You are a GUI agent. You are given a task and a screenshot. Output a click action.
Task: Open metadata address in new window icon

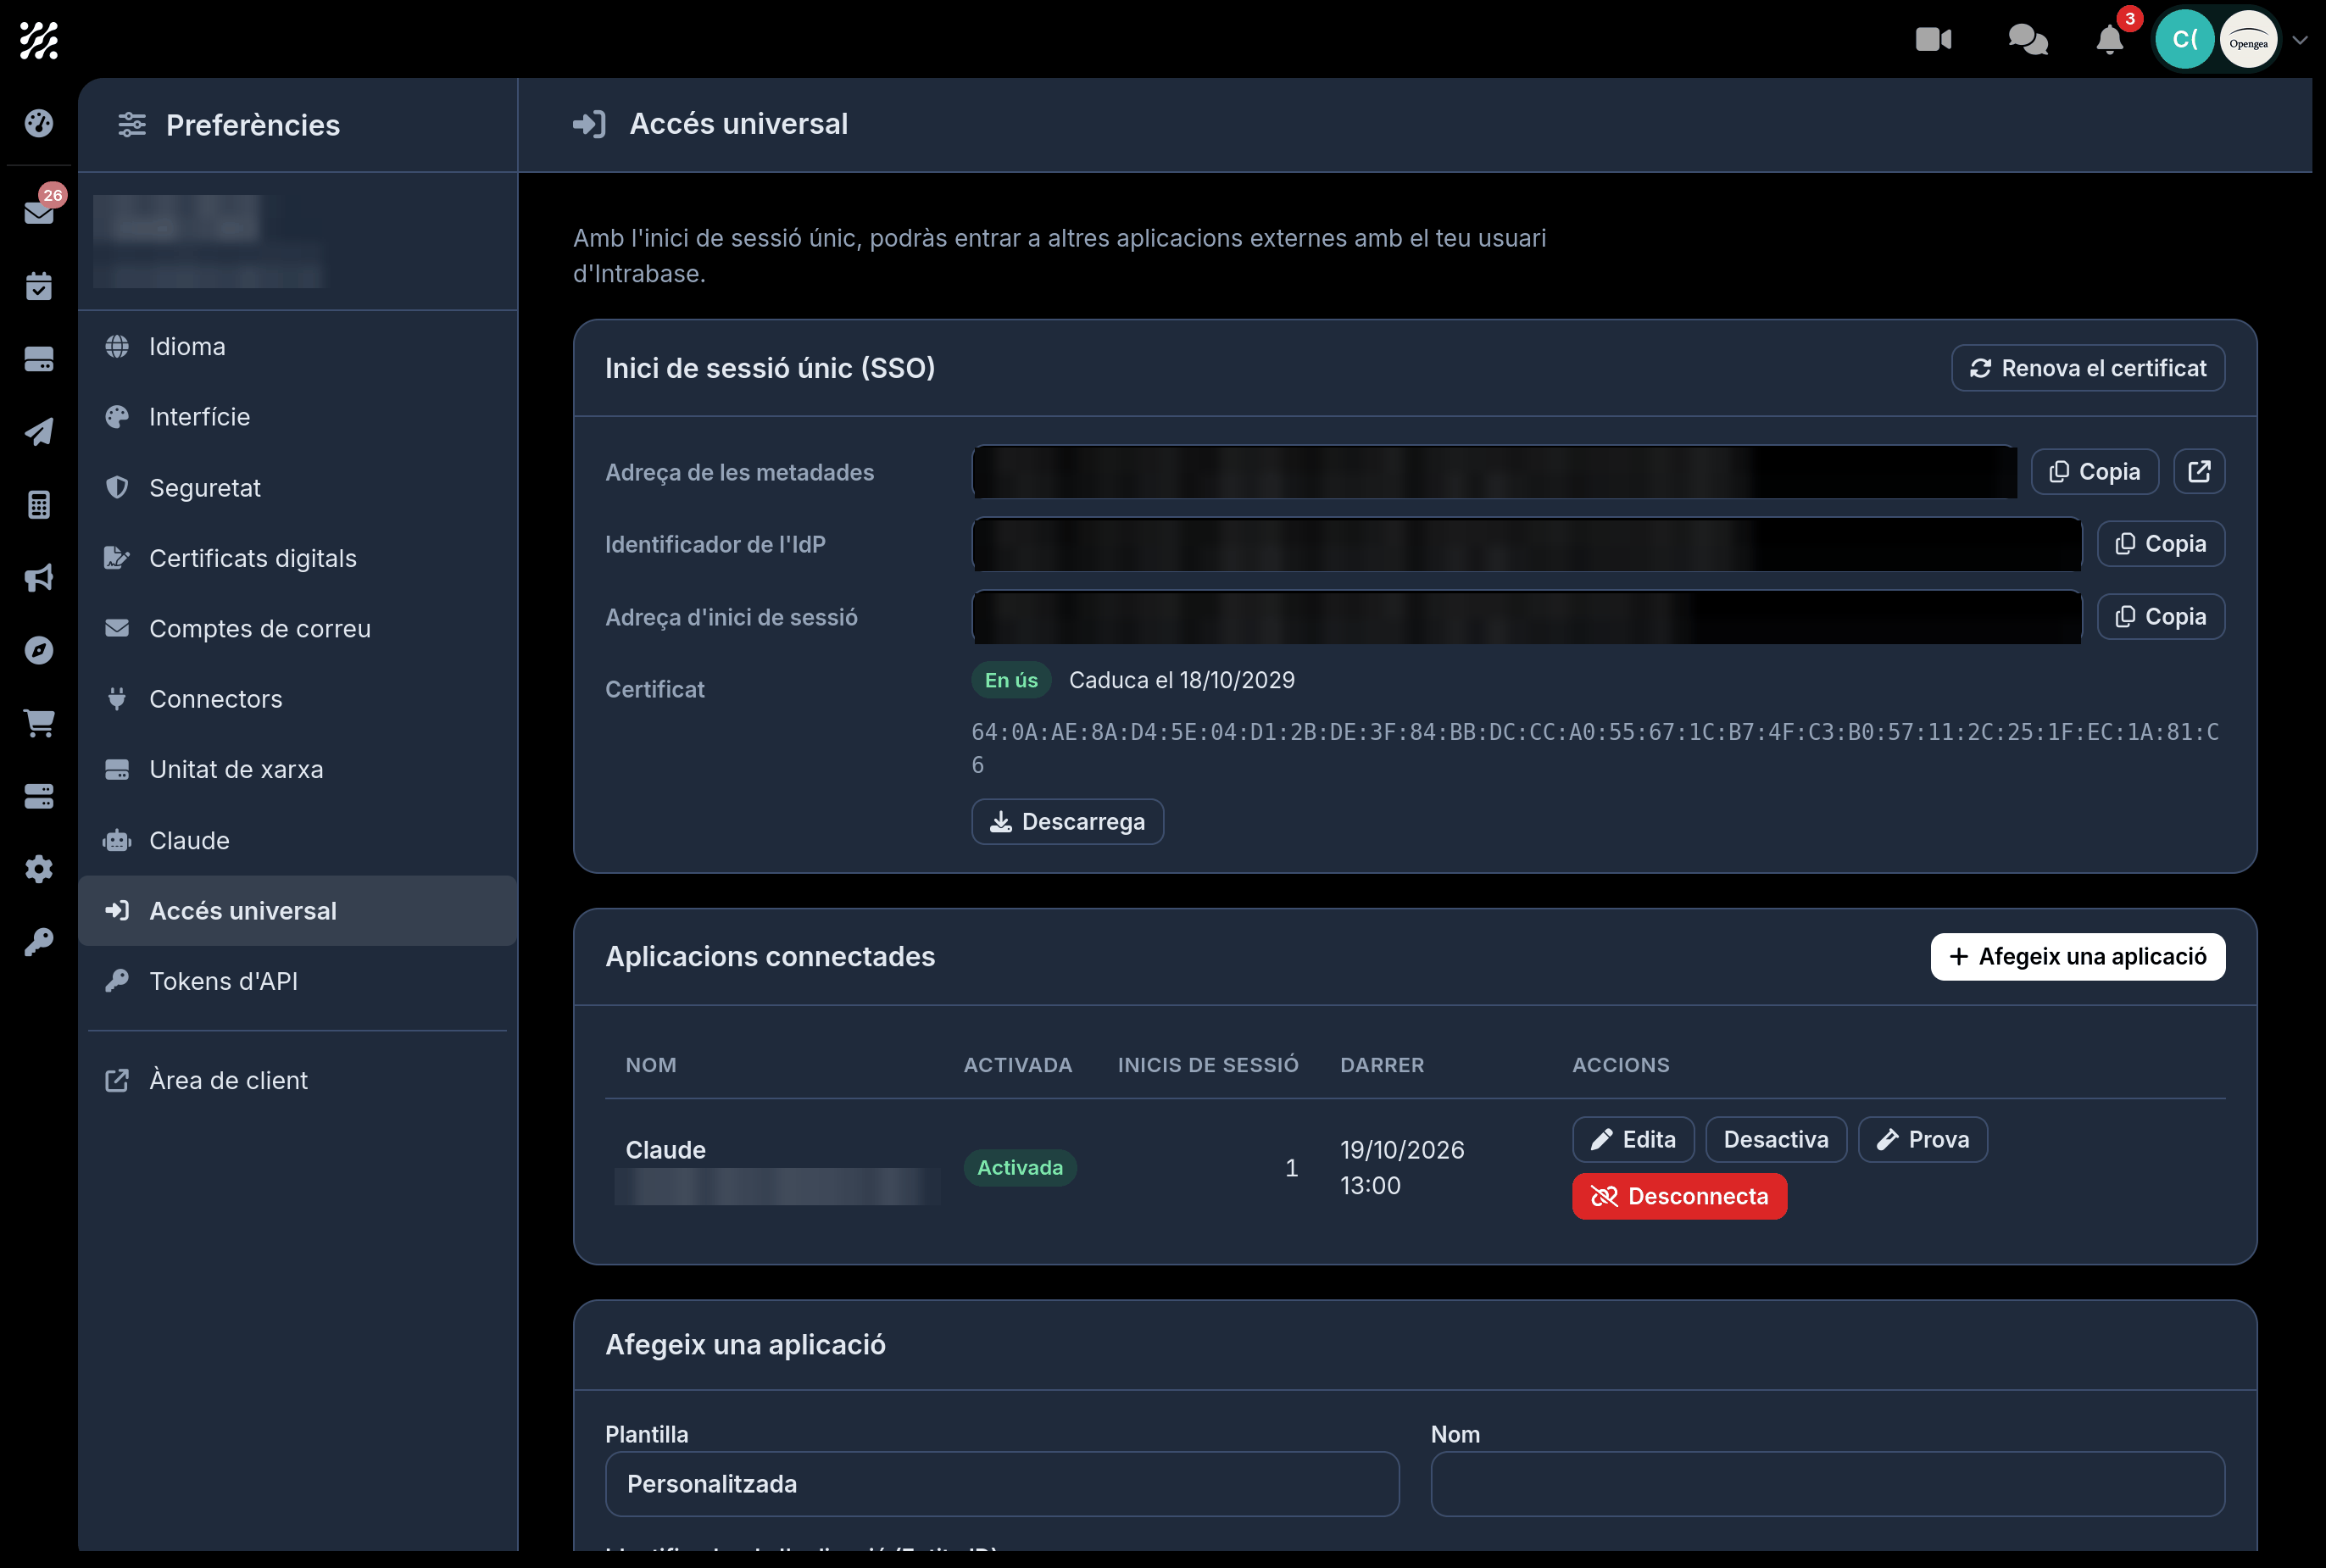pos(2199,471)
